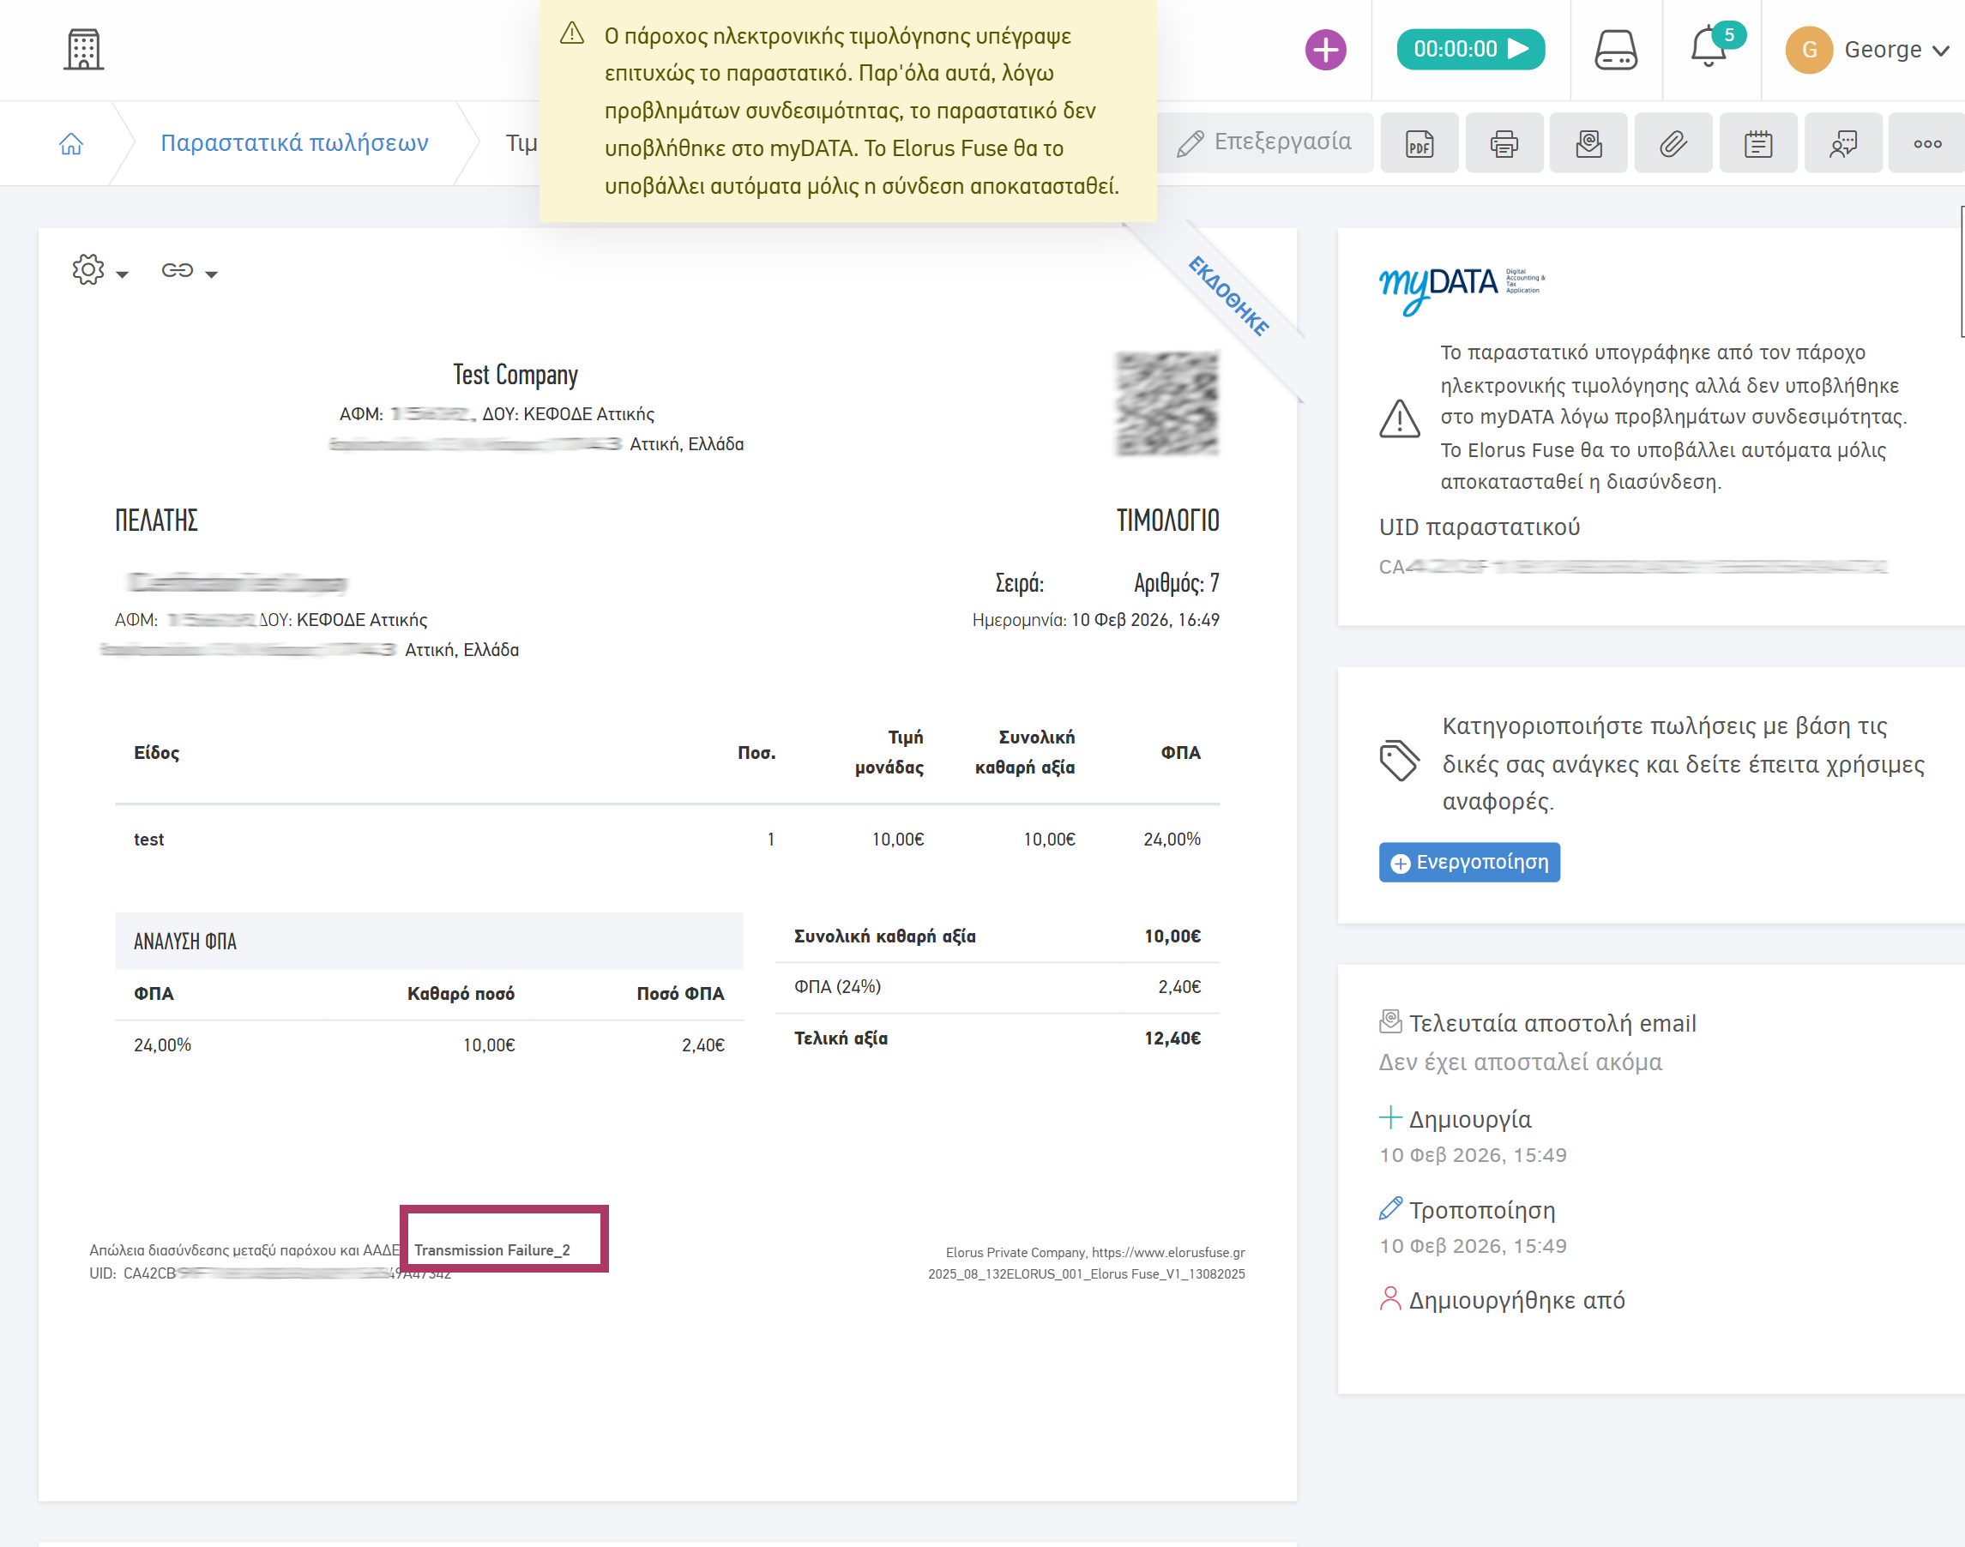Click the Επεξεργασία edit button
Viewport: 1965px width, 1547px height.
1265,142
